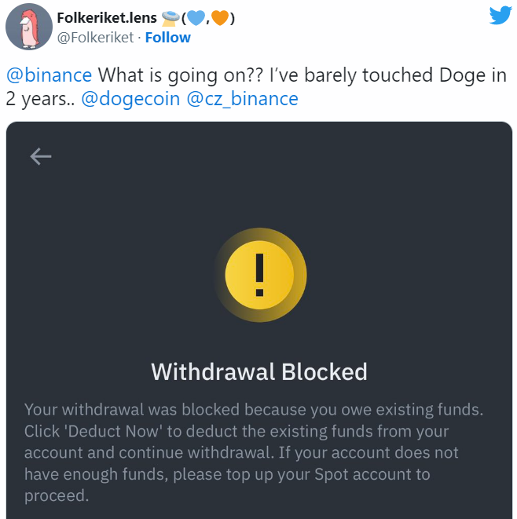Click the Withdrawal Blocked heading
The height and width of the screenshot is (519, 517).
click(x=259, y=371)
